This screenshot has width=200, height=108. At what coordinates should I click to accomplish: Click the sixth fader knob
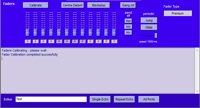pyautogui.click(x=67, y=33)
